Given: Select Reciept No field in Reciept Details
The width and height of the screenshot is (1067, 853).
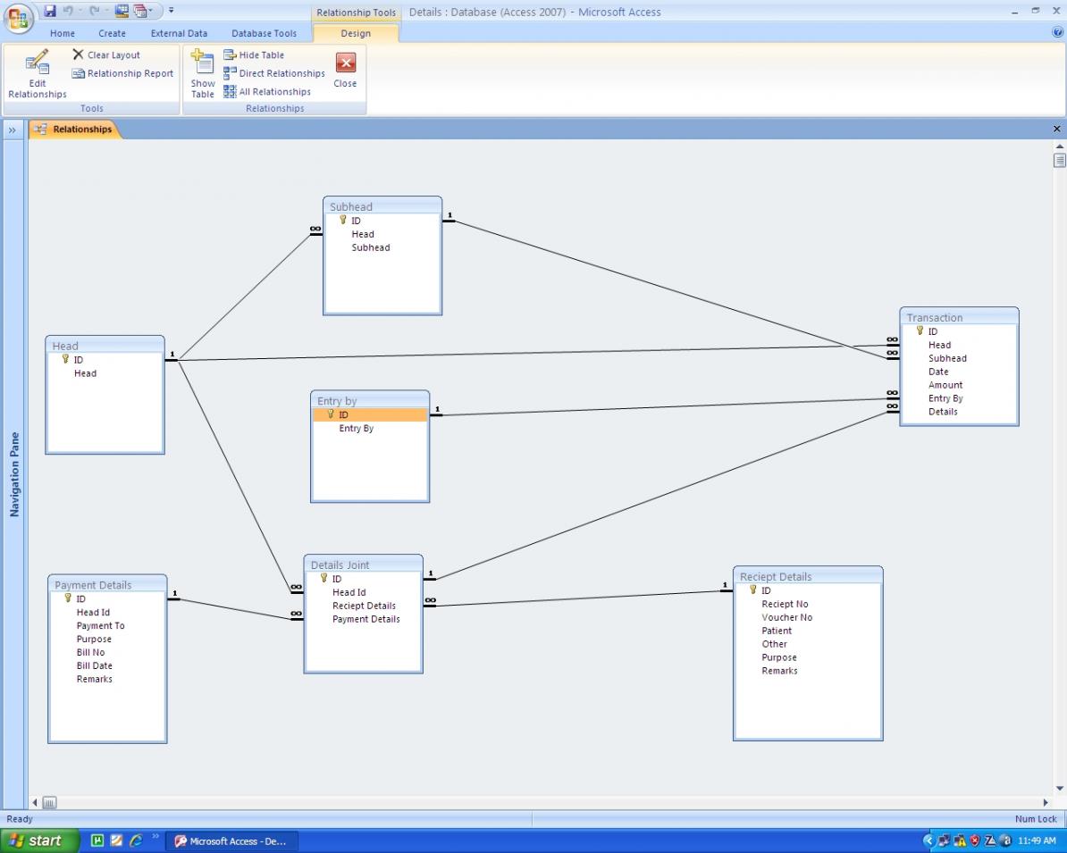Looking at the screenshot, I should [785, 604].
